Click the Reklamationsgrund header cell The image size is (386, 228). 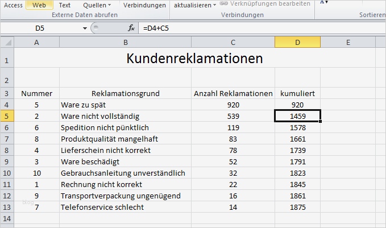[x=125, y=93]
